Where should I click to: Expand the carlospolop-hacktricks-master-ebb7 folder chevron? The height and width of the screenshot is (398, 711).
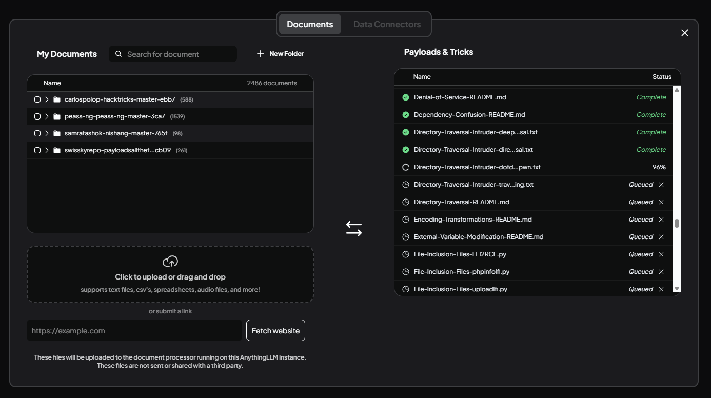[47, 99]
